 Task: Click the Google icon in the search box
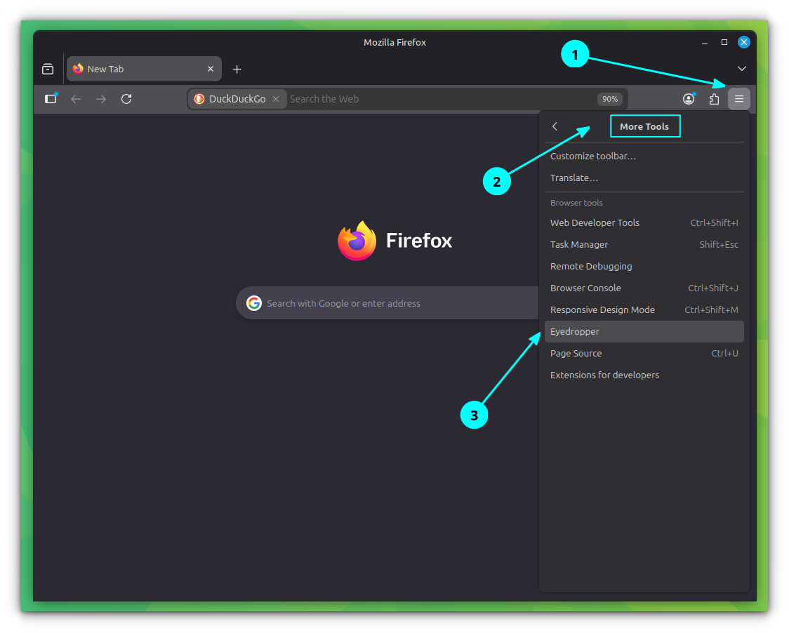[x=254, y=303]
